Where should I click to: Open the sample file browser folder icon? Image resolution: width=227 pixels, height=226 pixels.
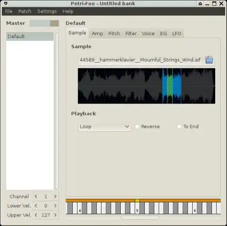coord(209,60)
